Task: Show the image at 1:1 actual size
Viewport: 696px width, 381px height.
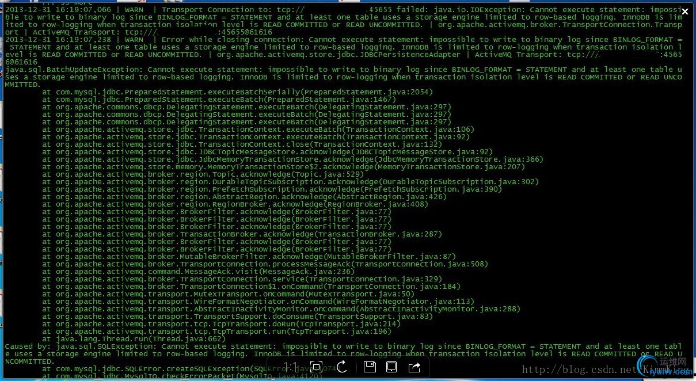Action: [x=291, y=367]
